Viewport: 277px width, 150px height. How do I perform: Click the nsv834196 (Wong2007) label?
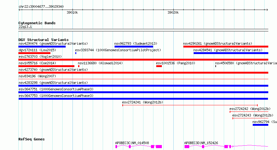click(x=37, y=76)
